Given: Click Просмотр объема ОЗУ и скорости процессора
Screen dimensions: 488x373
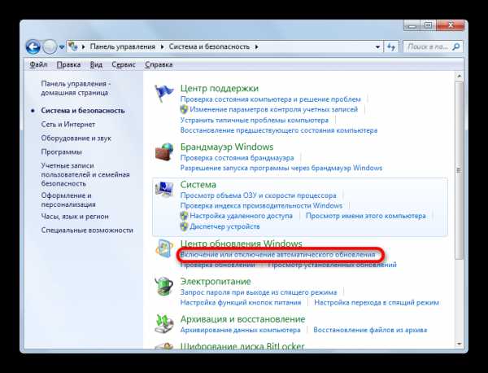Looking at the screenshot, I should click(259, 195).
